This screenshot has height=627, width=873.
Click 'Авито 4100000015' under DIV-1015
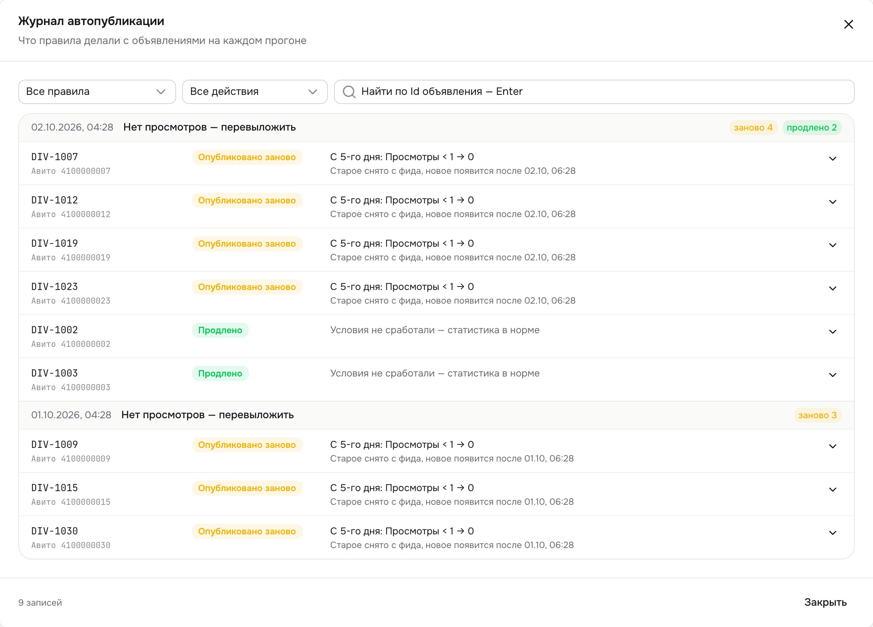(x=71, y=502)
